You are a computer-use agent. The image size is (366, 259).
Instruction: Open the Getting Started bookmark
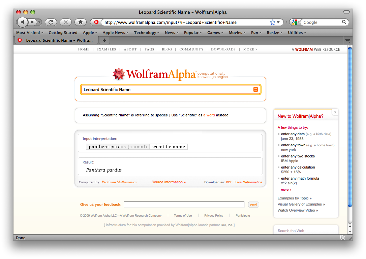click(63, 33)
